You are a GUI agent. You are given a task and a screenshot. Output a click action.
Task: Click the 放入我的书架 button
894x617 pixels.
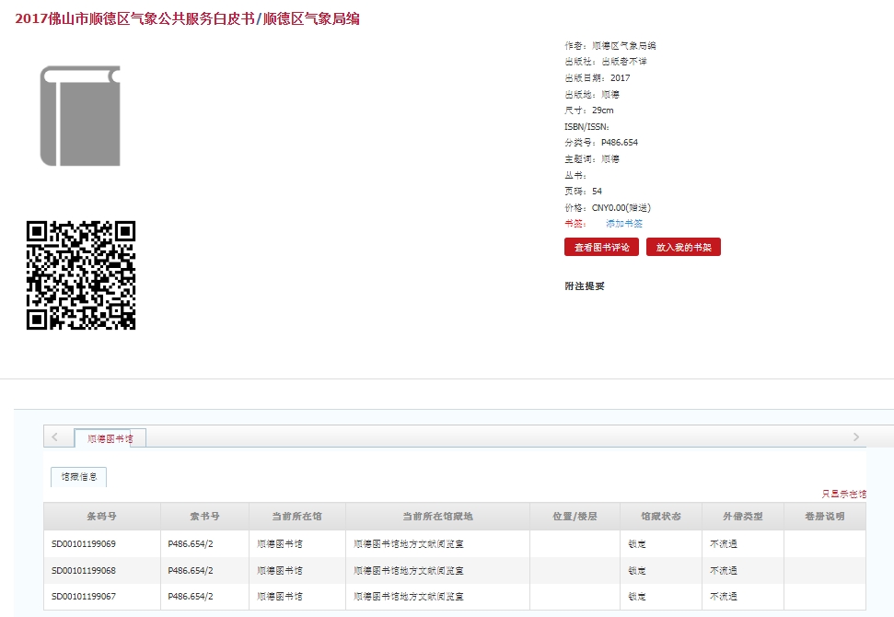(x=683, y=247)
